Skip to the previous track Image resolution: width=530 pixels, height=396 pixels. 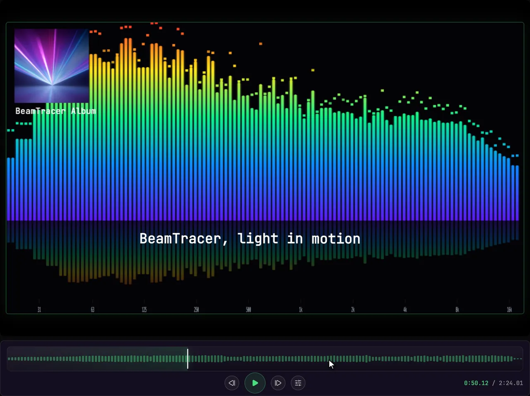pos(232,383)
